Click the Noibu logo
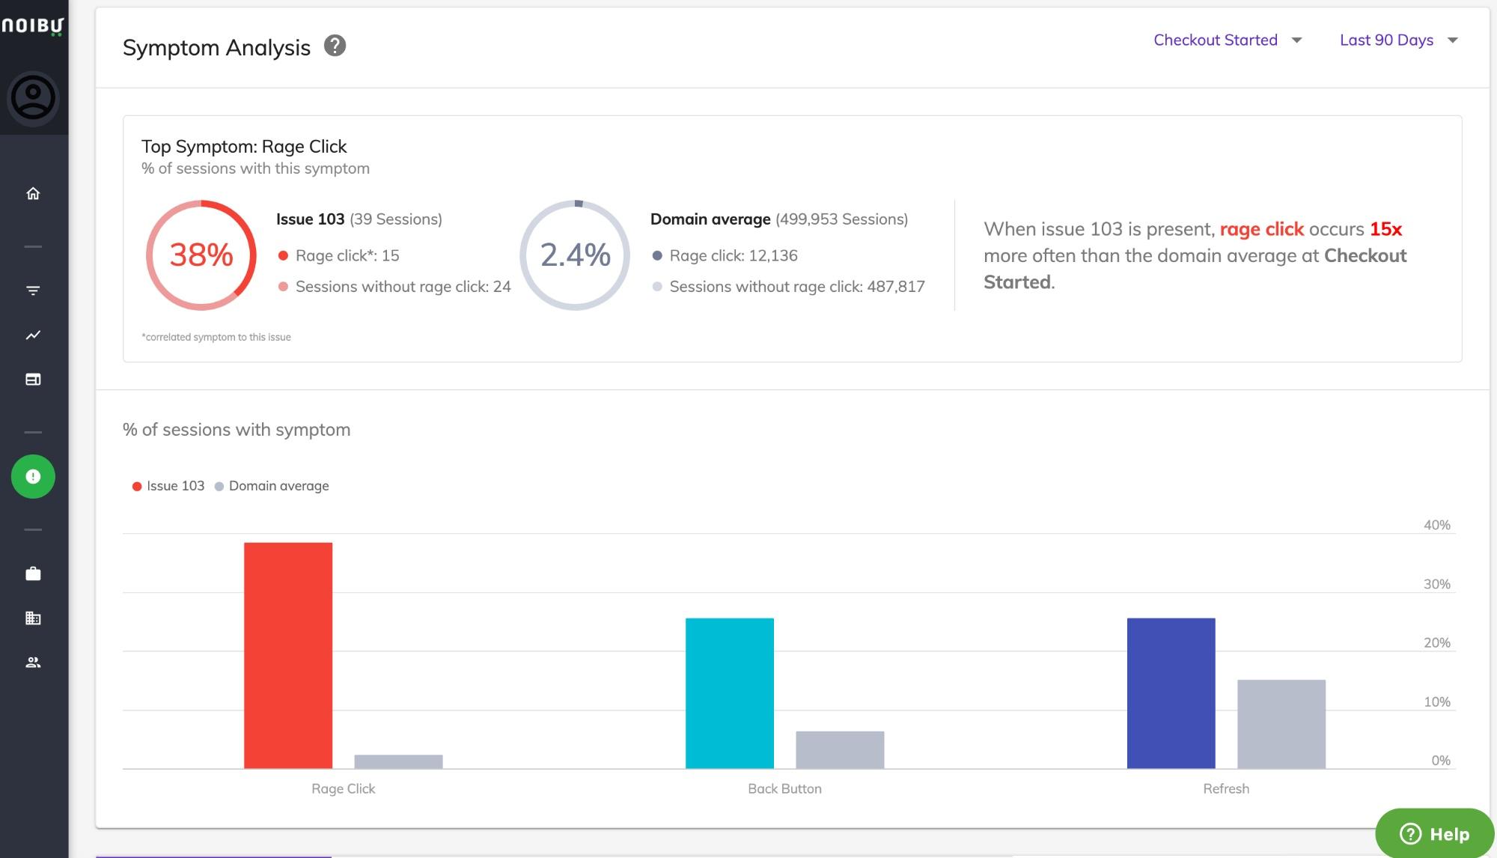Screen dimensions: 1497x858 [33, 26]
